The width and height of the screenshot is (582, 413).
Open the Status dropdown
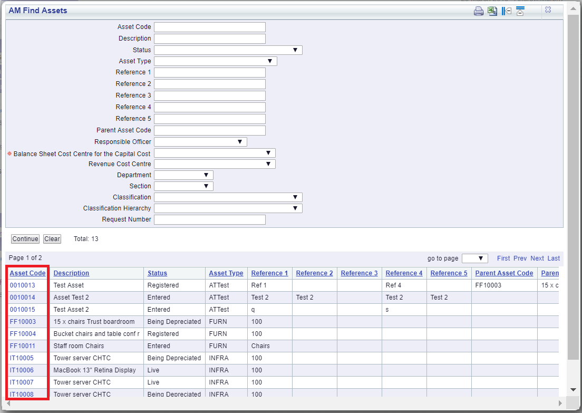click(228, 50)
